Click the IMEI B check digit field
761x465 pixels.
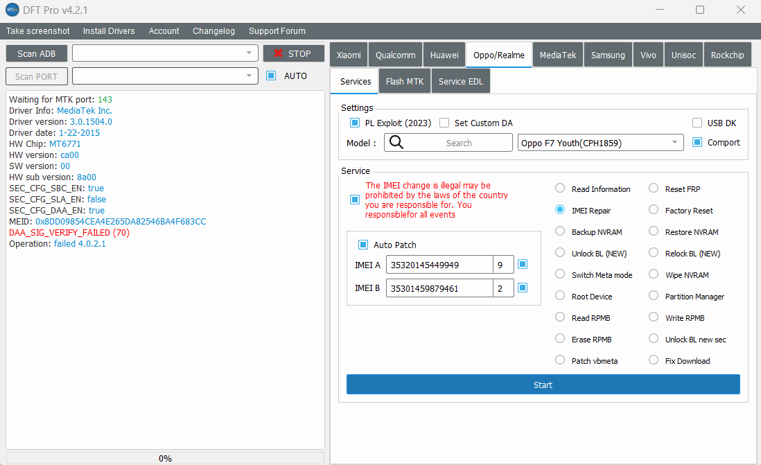503,288
